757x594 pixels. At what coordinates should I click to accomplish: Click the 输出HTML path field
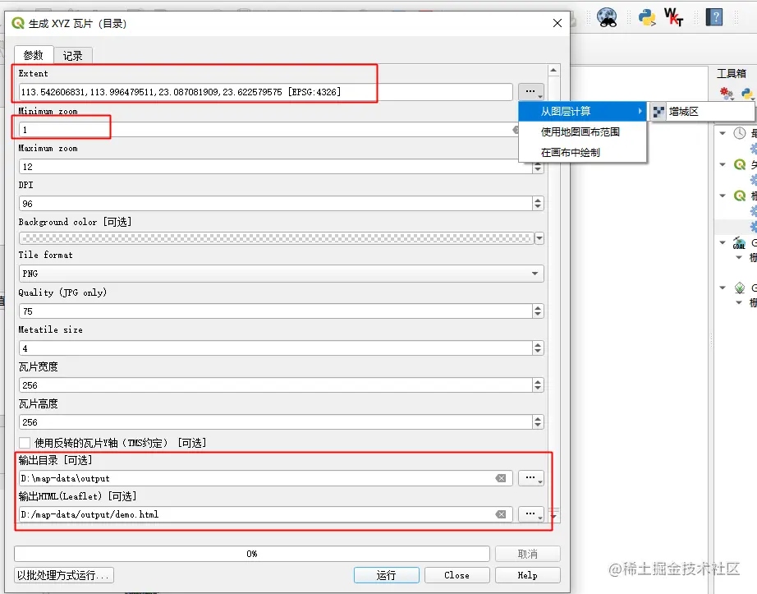pyautogui.click(x=265, y=514)
